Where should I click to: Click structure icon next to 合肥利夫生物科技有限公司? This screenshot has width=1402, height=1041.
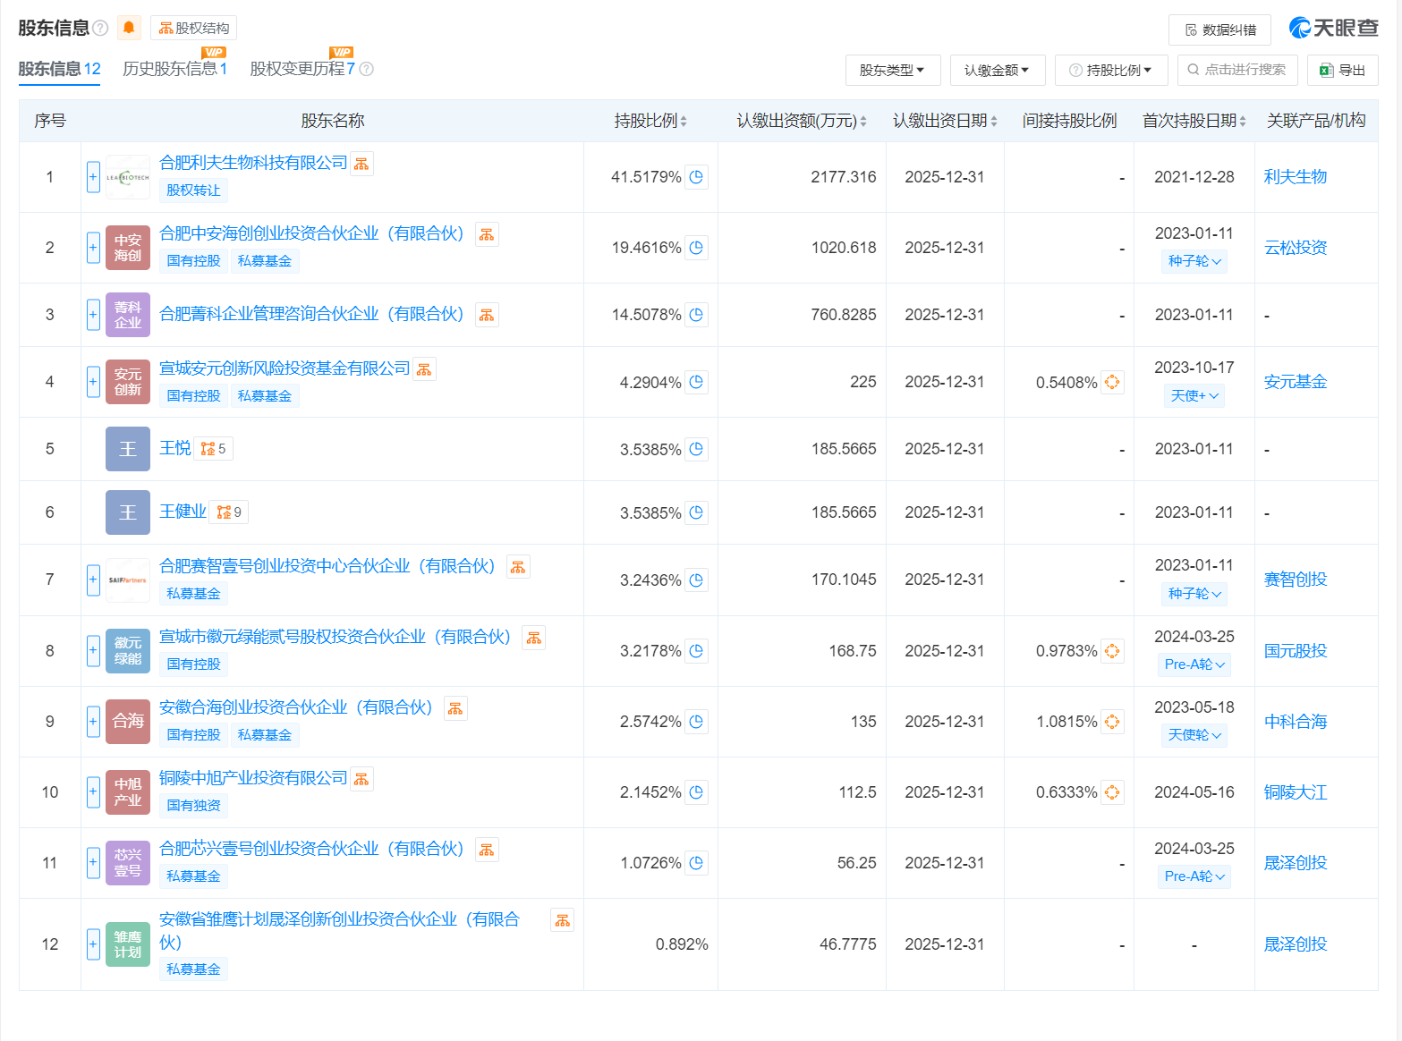(361, 164)
